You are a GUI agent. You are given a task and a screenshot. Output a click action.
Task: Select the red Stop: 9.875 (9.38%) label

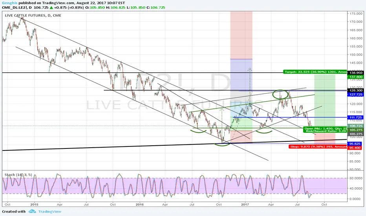point(318,146)
